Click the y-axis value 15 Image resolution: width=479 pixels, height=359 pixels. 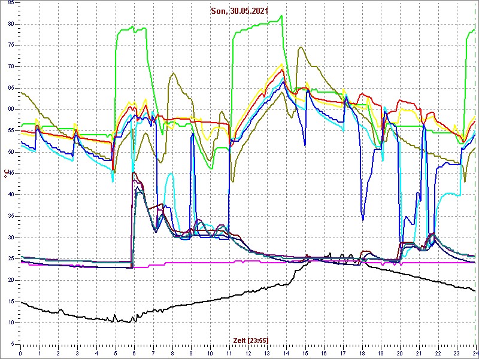(x=11, y=302)
